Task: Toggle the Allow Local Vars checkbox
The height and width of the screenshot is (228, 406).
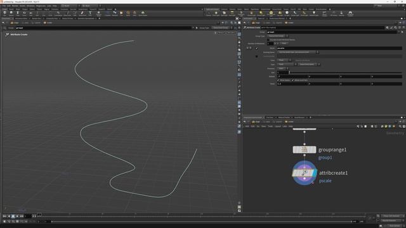Action: (293, 80)
